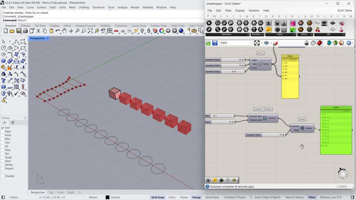
Task: Save the Grasshopper document with the floppy icon
Action: pyautogui.click(x=215, y=43)
